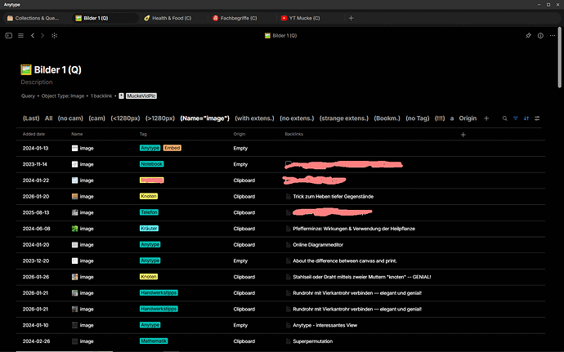Screen dimensions: 564x352
Task: Open the Online Diagrammeditor backlink
Action: [318, 245]
